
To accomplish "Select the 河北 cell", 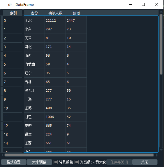I will pos(34,47).
